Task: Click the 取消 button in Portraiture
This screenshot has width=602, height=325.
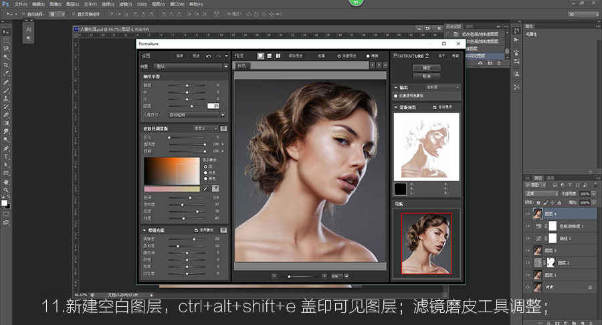Action: point(427,76)
